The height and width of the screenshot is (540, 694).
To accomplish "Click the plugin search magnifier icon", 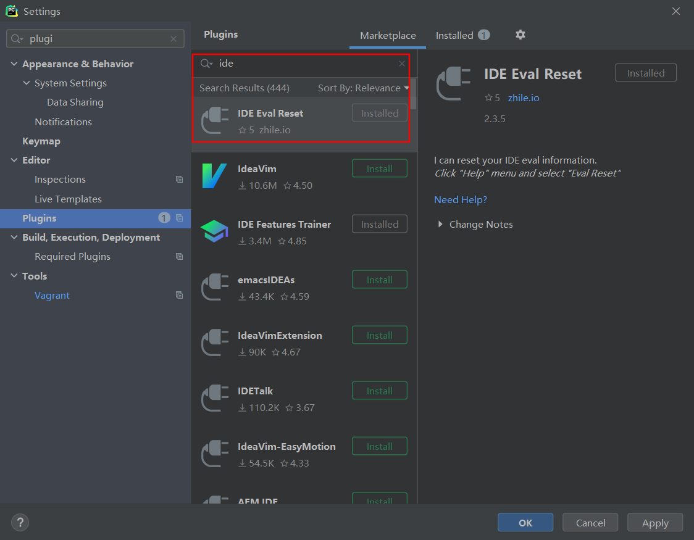I will (206, 64).
